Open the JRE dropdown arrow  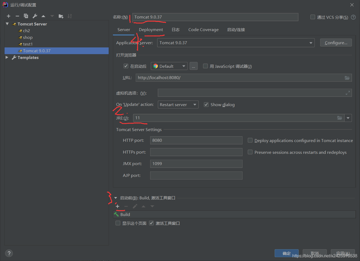[348, 118]
